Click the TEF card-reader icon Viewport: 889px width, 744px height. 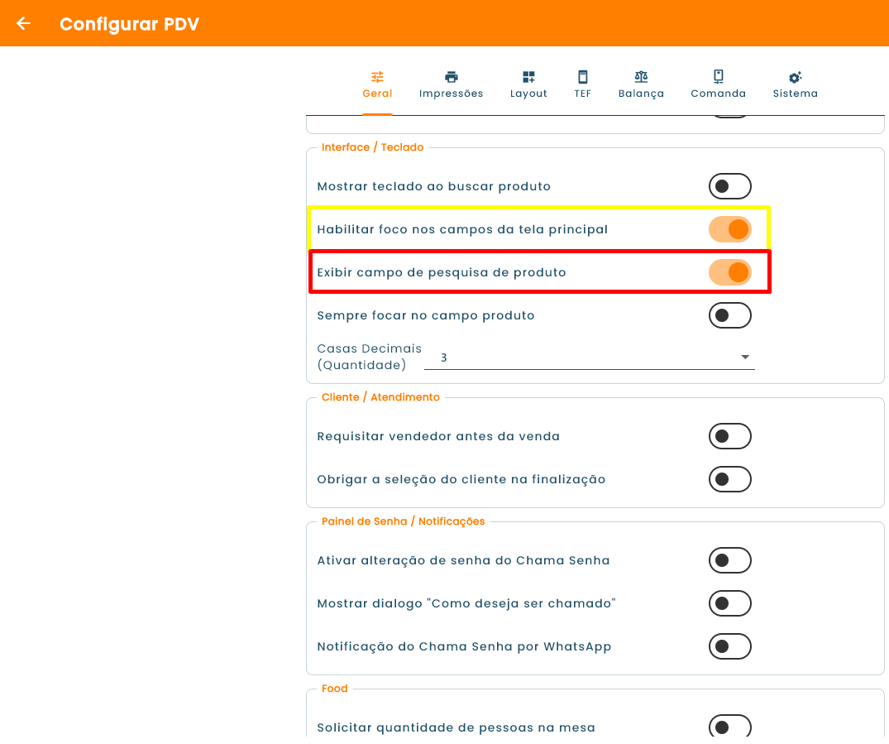[582, 77]
